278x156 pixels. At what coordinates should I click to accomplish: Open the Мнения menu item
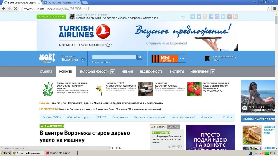(x=127, y=72)
